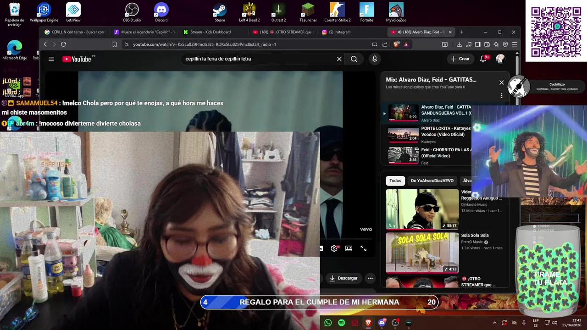Open WhatsApp from the taskbar
Image resolution: width=587 pixels, height=330 pixels.
pos(328,323)
